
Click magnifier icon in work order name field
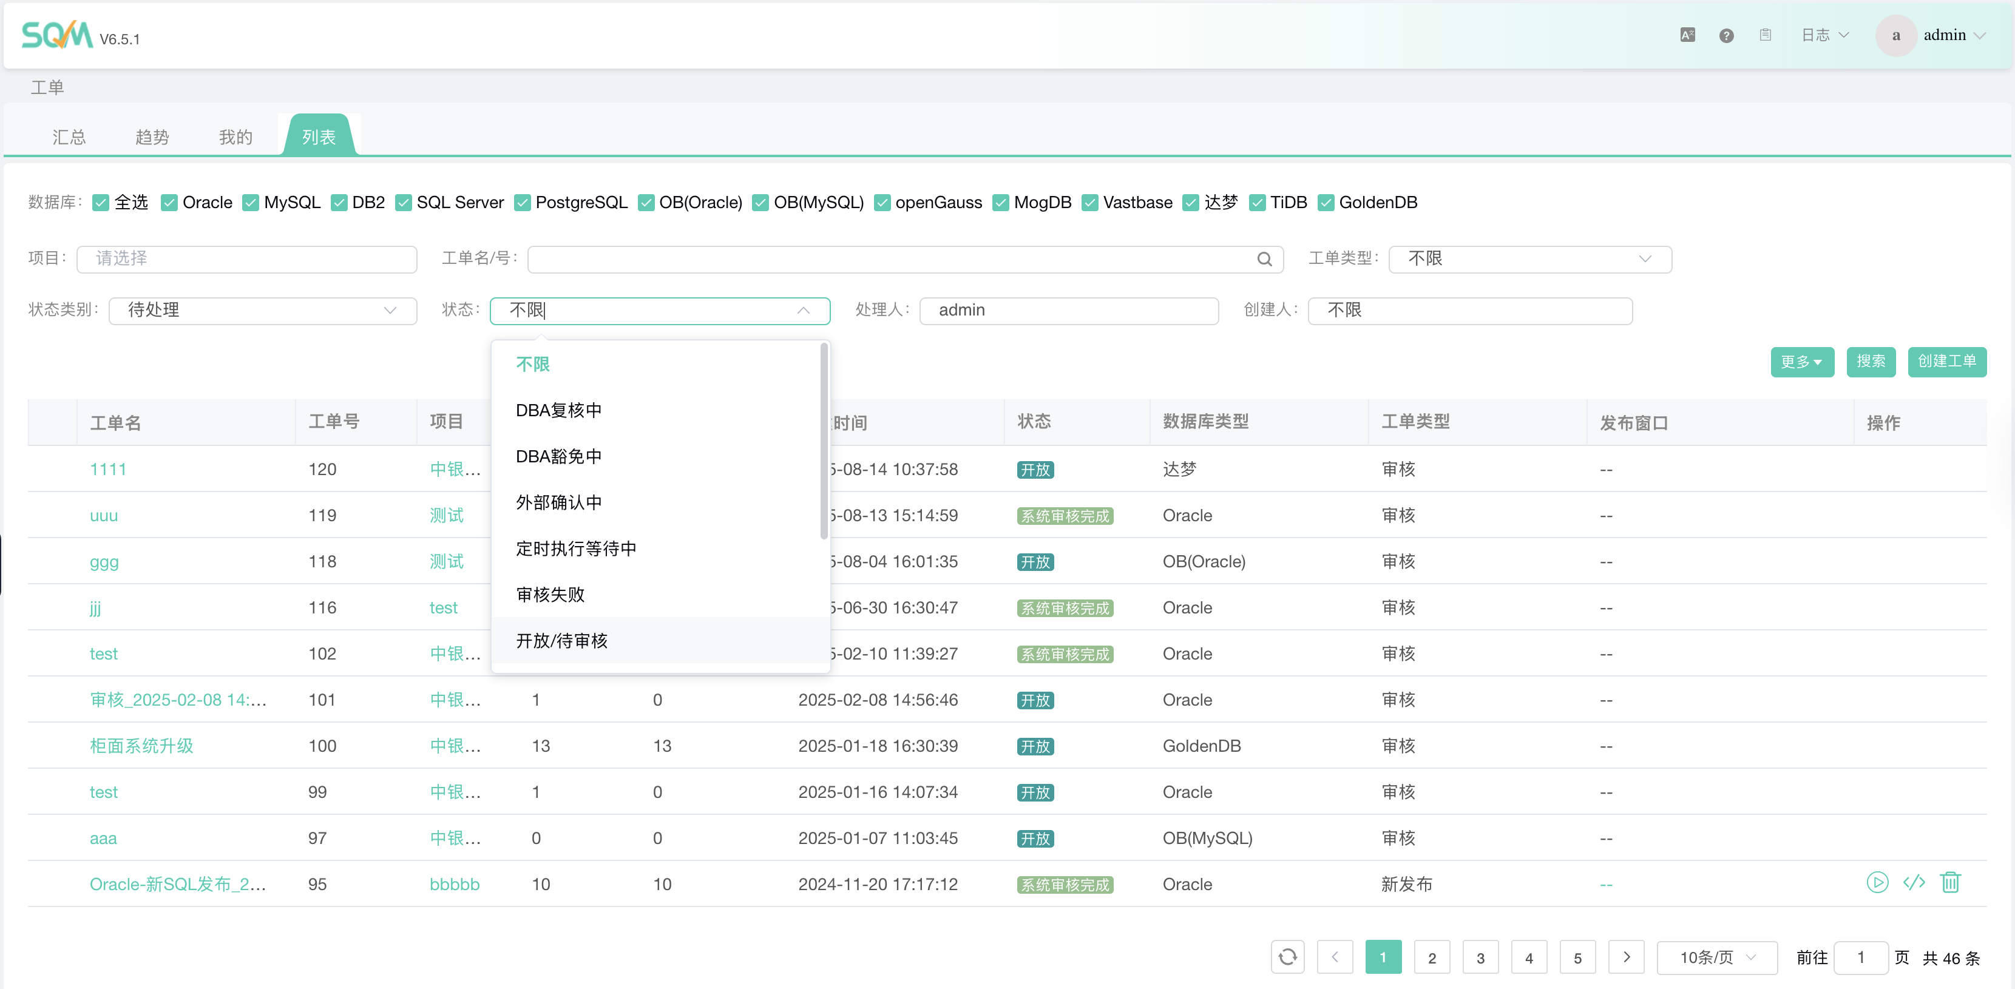[x=1264, y=260]
